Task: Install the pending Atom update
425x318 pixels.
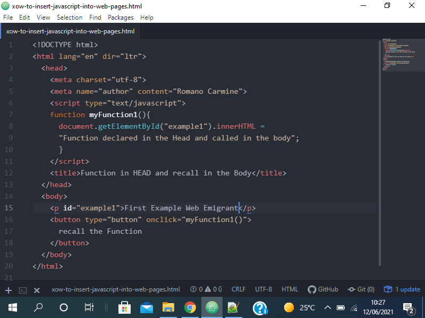Action: (x=402, y=289)
